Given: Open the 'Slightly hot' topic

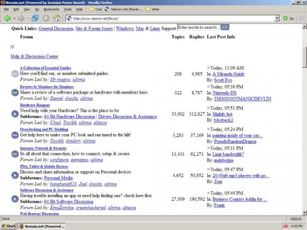Looking at the screenshot, I should (x=223, y=114).
